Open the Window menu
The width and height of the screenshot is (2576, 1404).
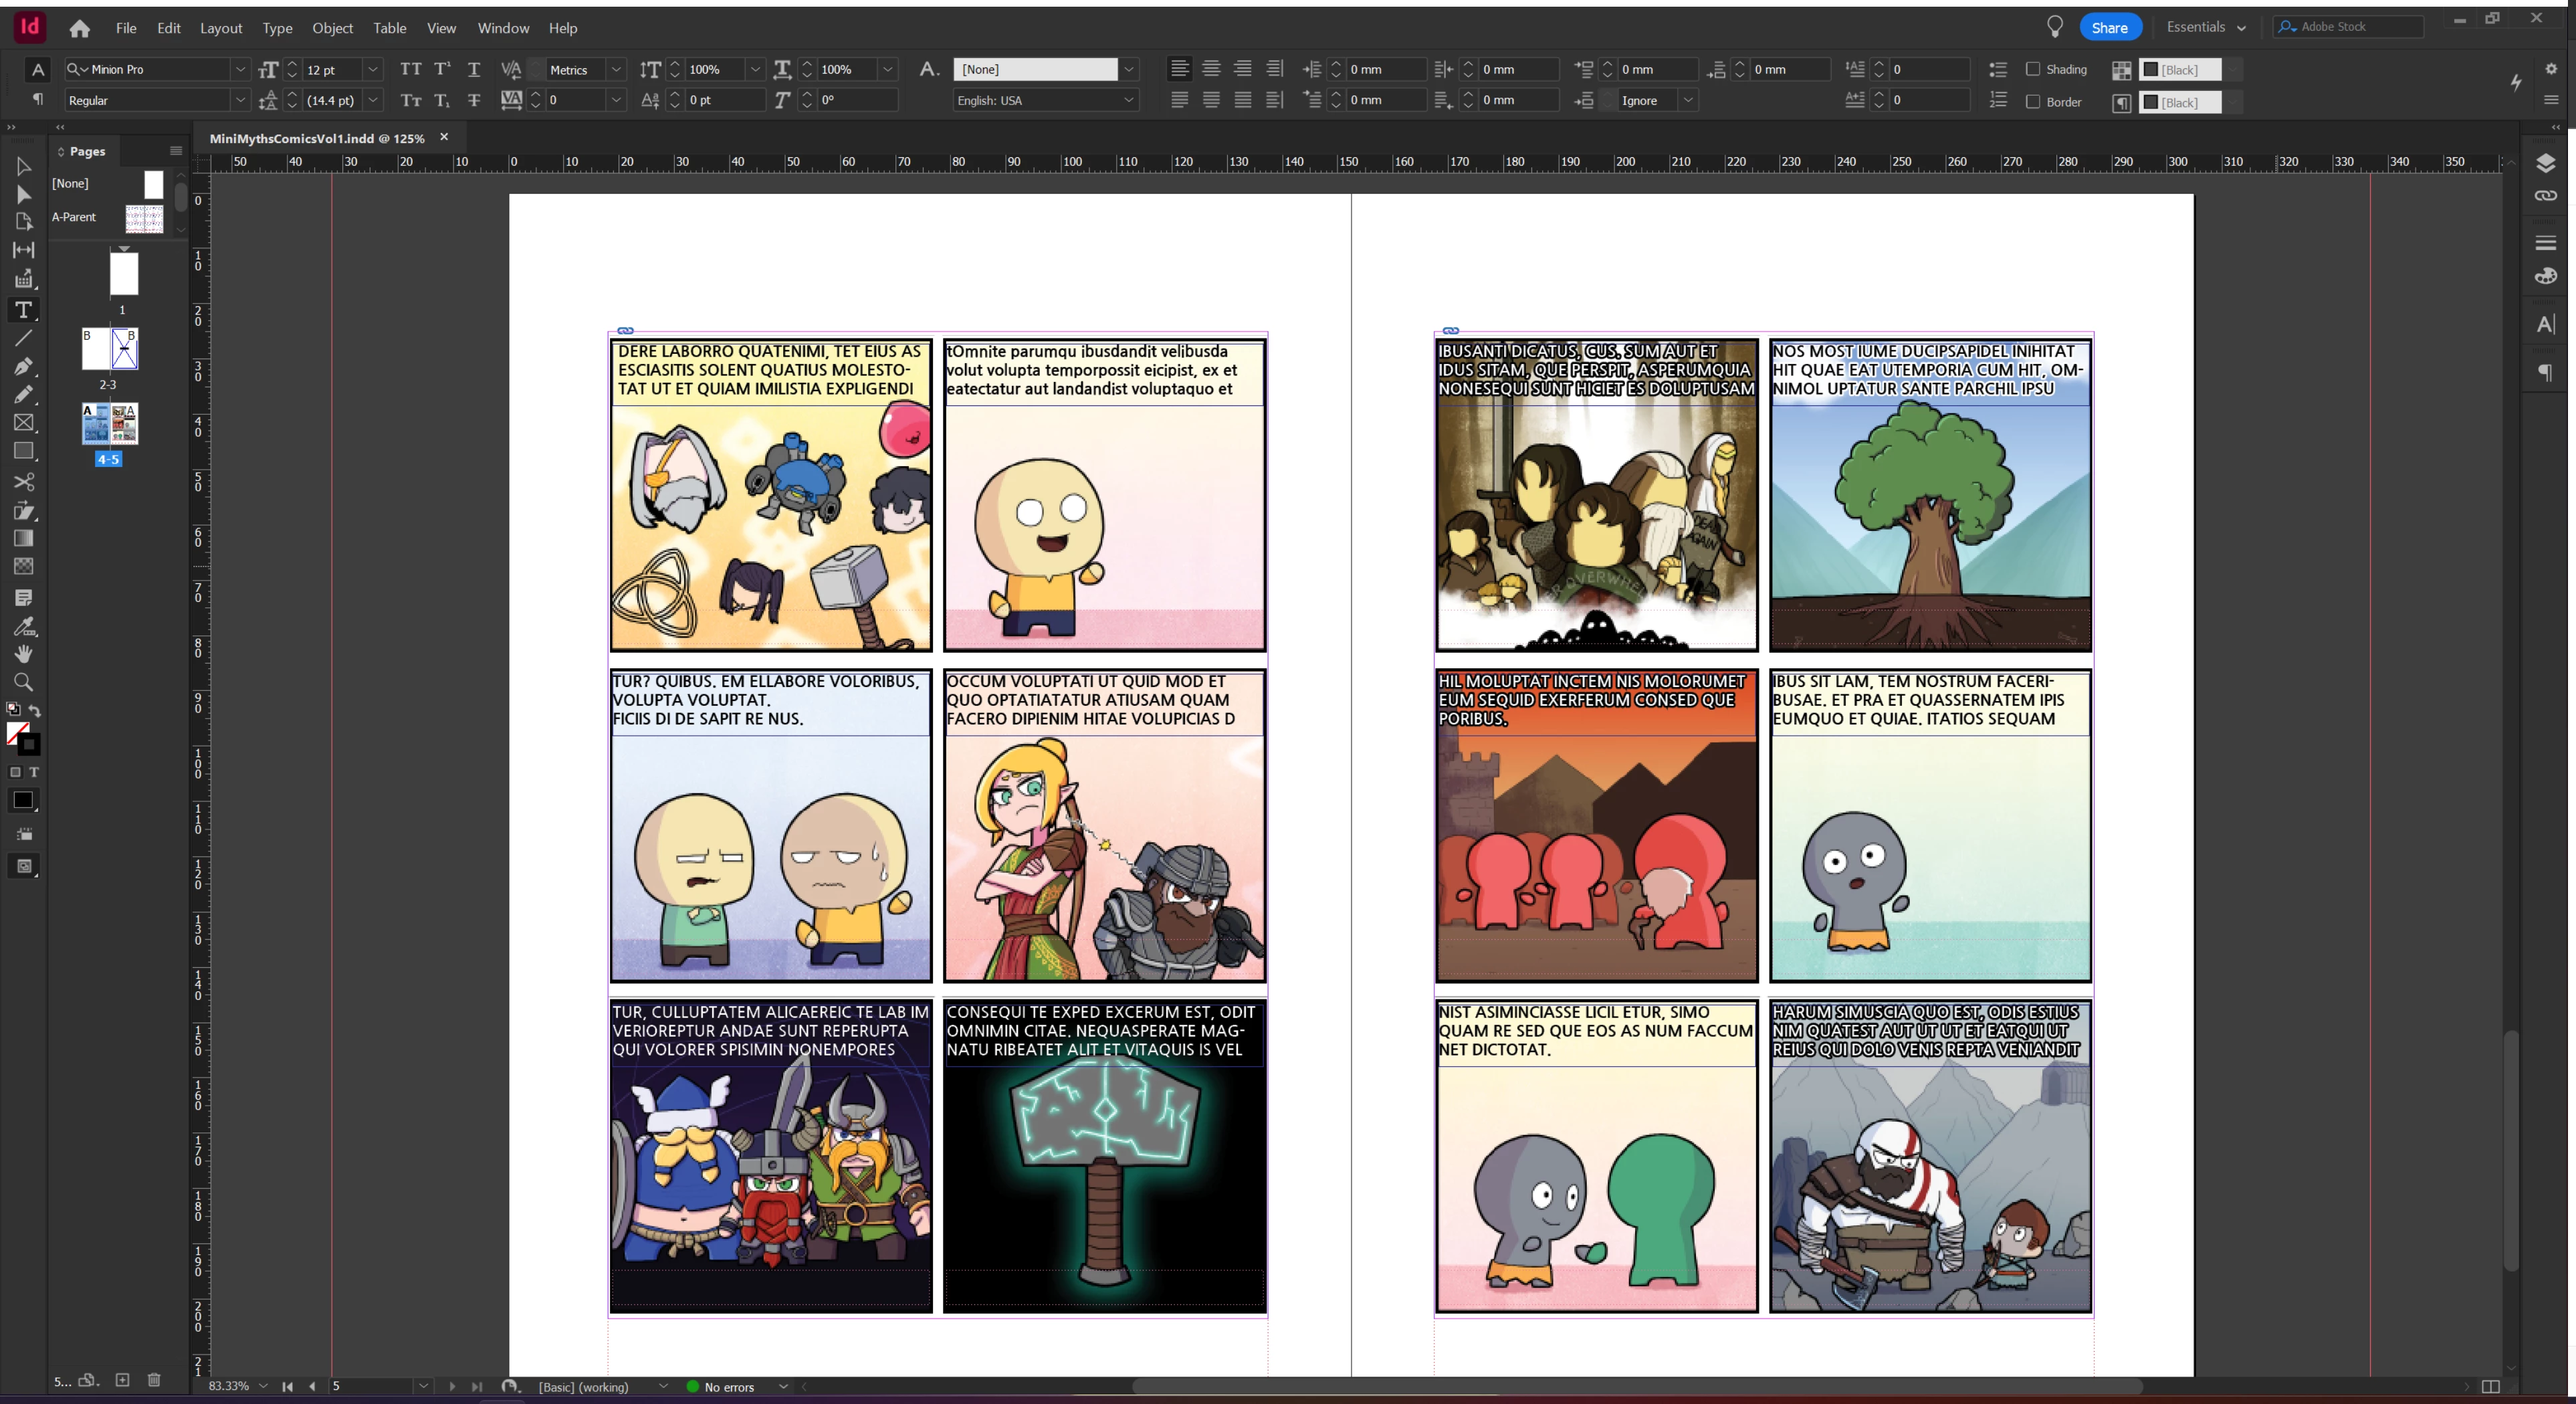[x=502, y=28]
